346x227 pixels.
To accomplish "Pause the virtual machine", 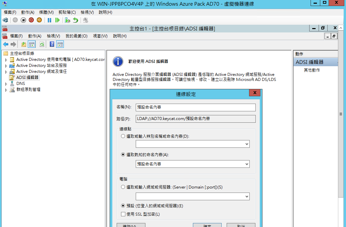I will [x=49, y=20].
